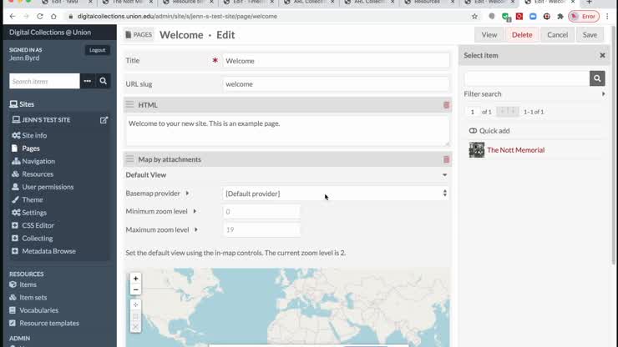The width and height of the screenshot is (618, 347).
Task: Remove the Map by attachments block
Action: click(446, 159)
